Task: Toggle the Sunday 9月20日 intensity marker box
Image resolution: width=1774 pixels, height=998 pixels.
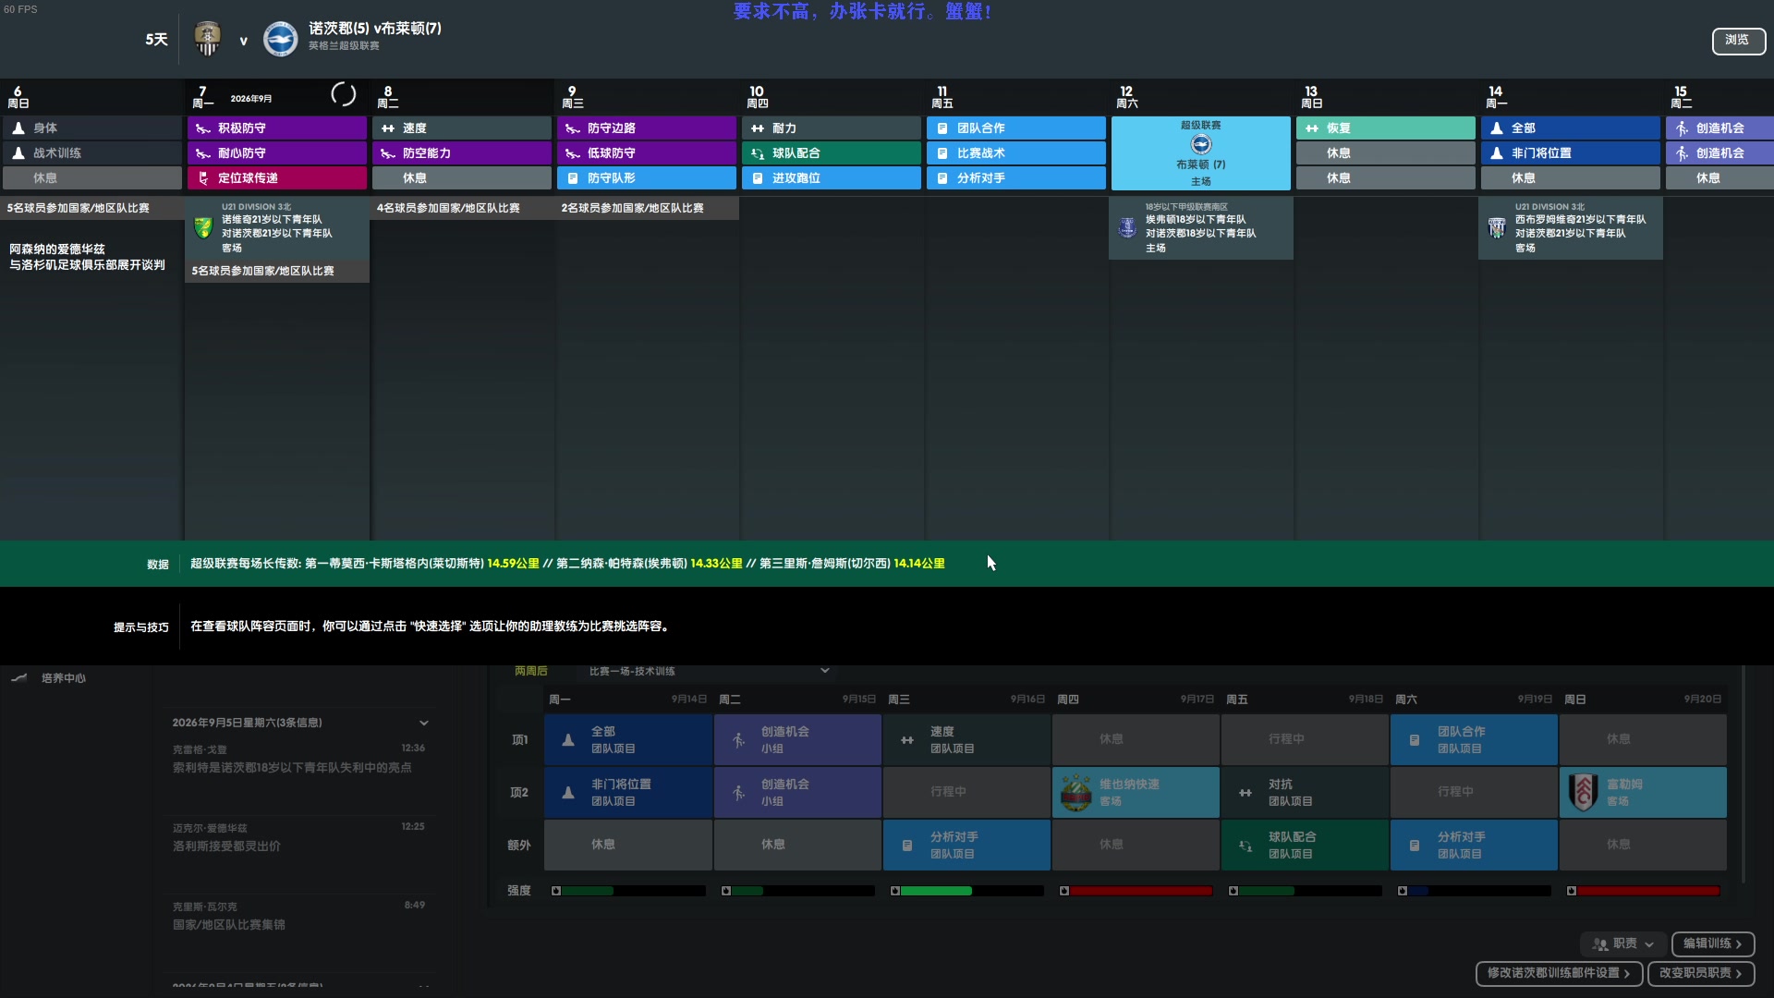Action: click(1572, 891)
